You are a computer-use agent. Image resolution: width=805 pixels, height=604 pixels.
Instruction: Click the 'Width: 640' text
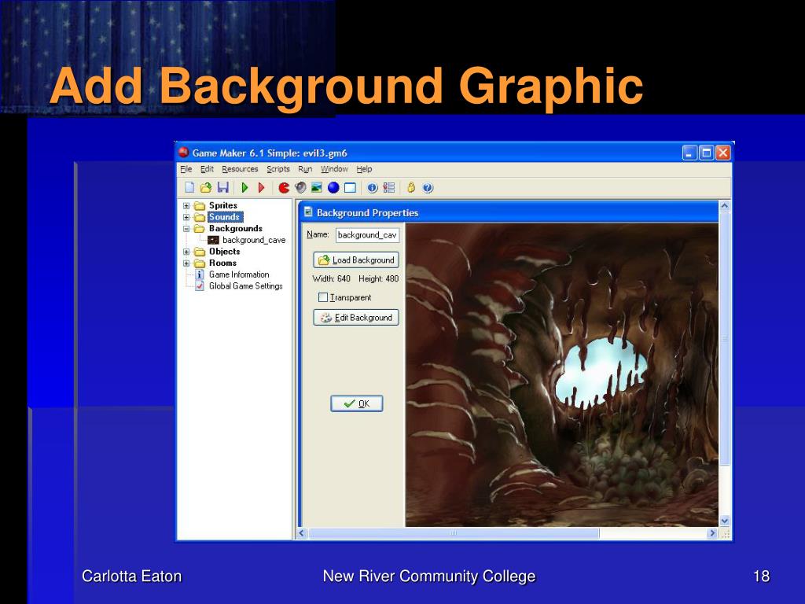[x=331, y=279]
